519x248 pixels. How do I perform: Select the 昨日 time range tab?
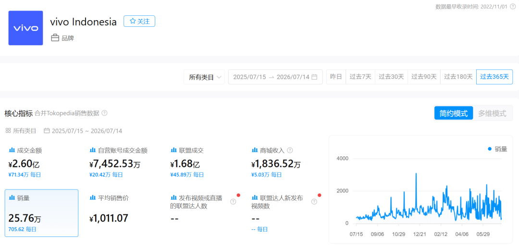(336, 77)
